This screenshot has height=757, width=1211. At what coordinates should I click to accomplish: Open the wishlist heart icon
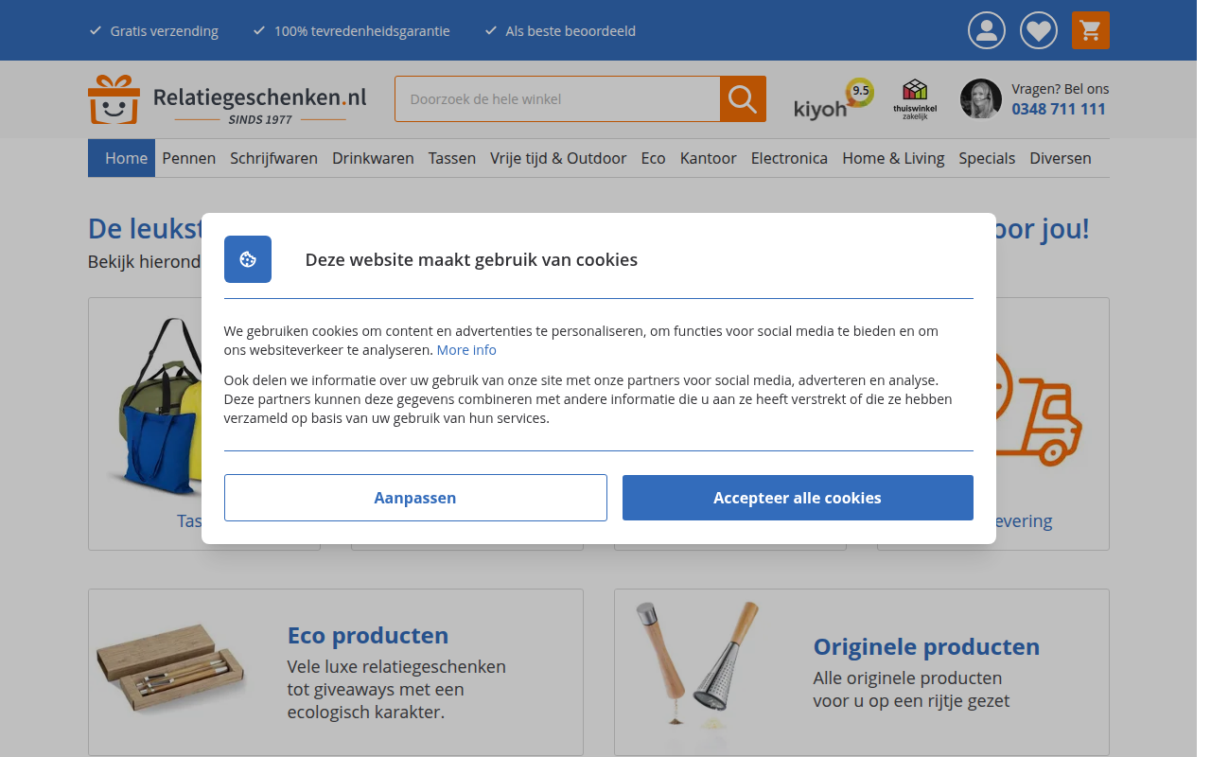(x=1038, y=30)
